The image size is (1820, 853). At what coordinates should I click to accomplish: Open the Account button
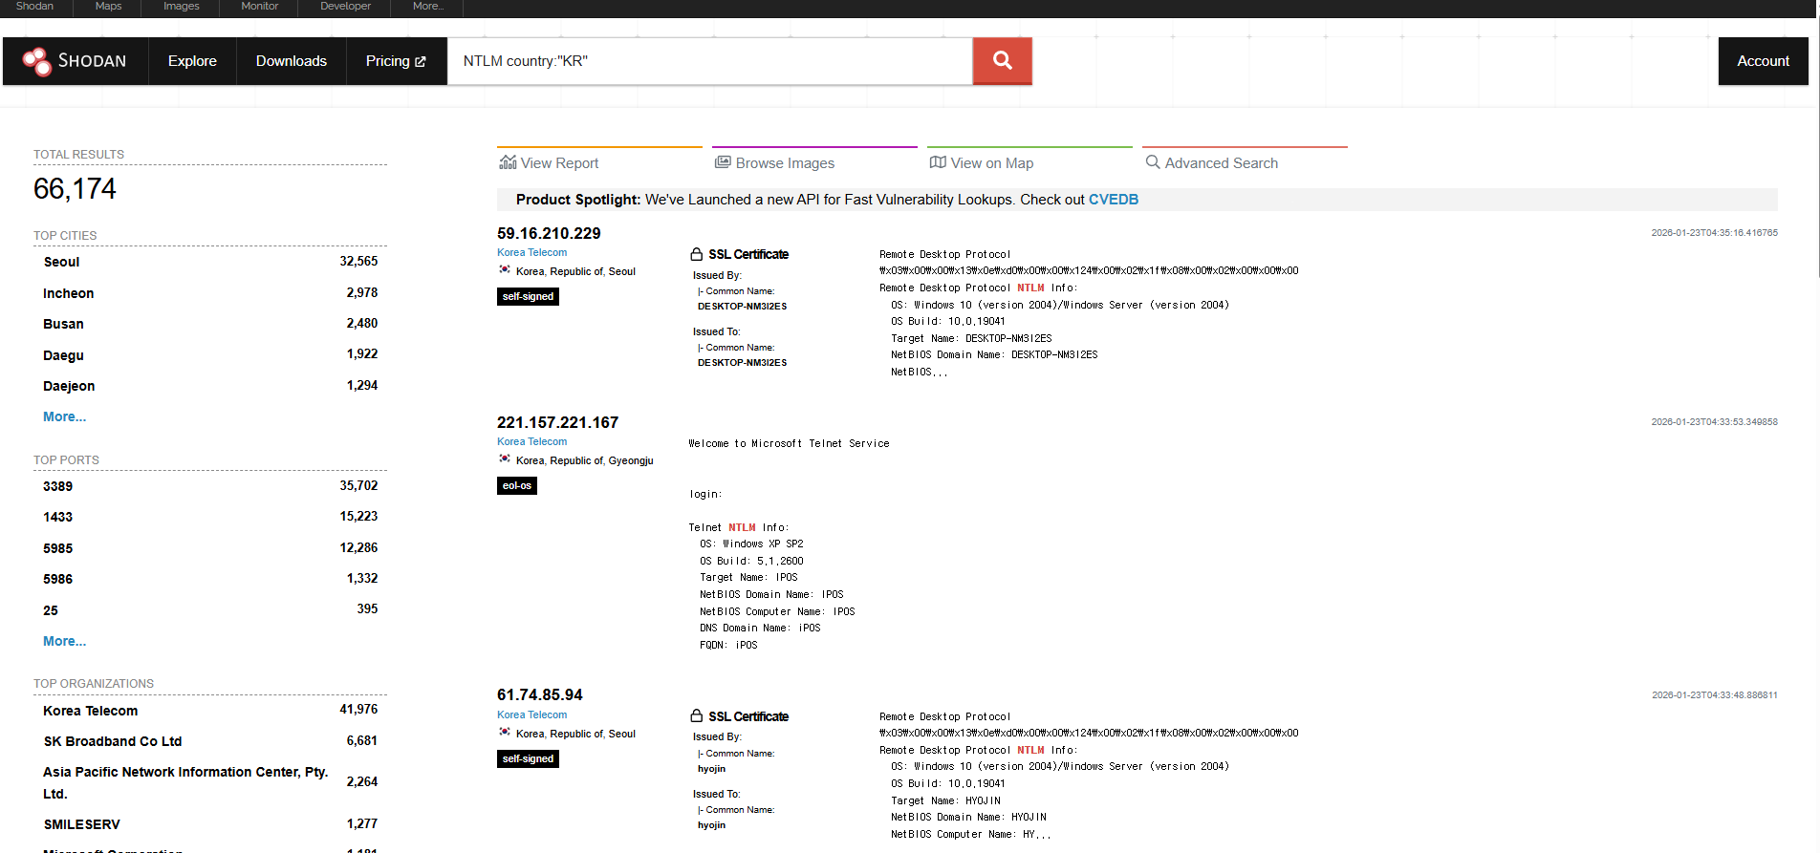click(x=1763, y=61)
